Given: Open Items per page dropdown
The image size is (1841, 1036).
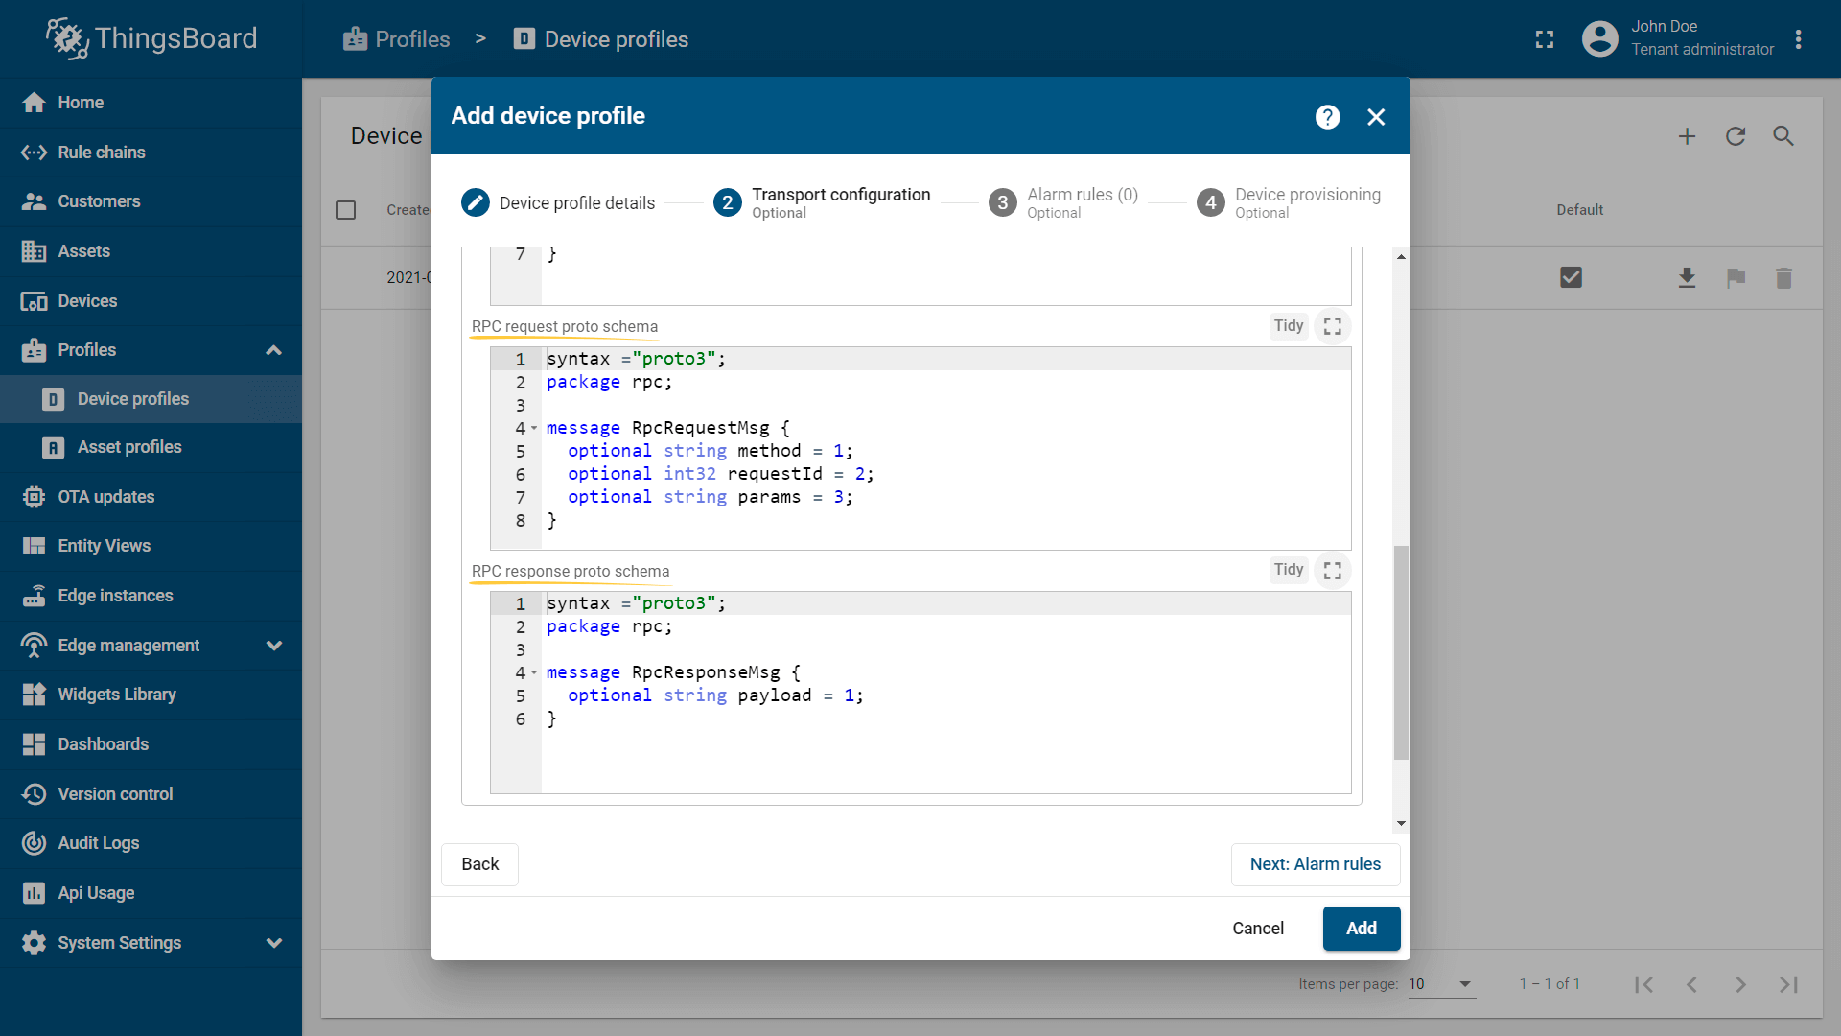Looking at the screenshot, I should point(1441,984).
